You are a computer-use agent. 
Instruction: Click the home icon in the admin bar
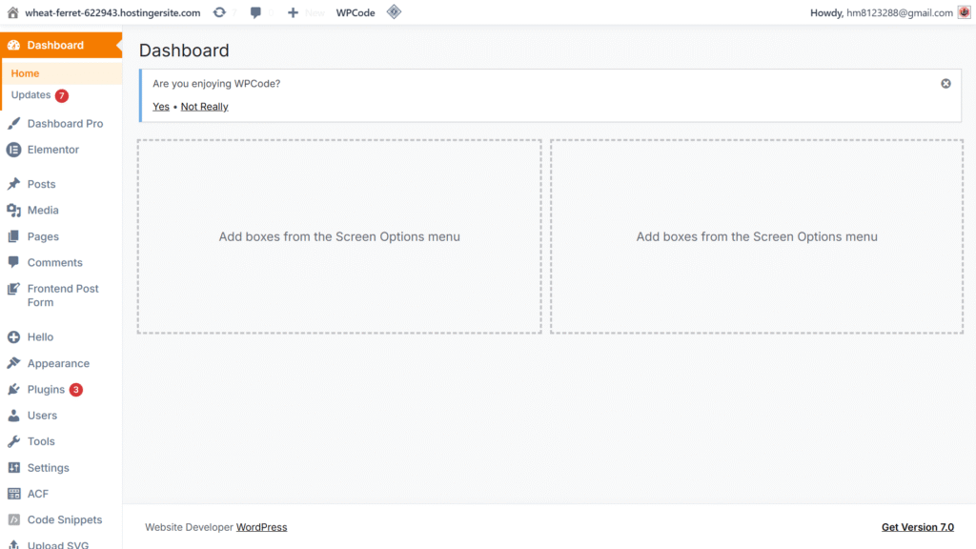[12, 12]
